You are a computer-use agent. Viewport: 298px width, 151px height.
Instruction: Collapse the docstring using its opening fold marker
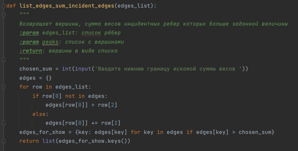coord(4,15)
